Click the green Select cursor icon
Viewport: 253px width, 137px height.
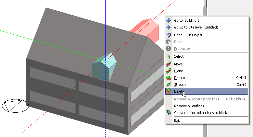[x=168, y=56]
